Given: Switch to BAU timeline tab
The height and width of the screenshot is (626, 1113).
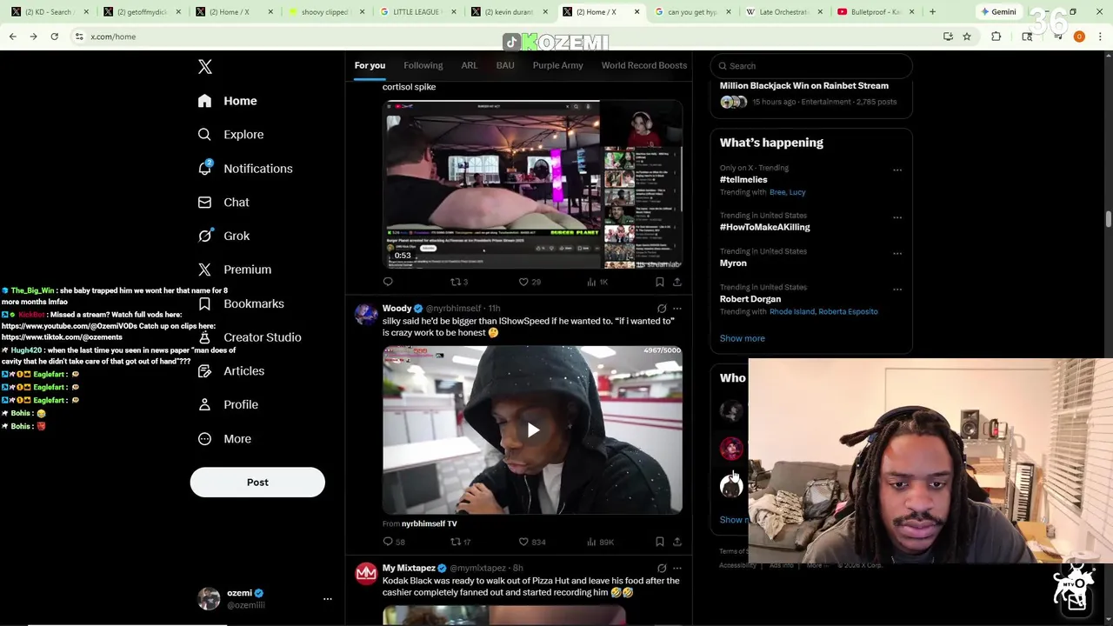Looking at the screenshot, I should pos(505,65).
